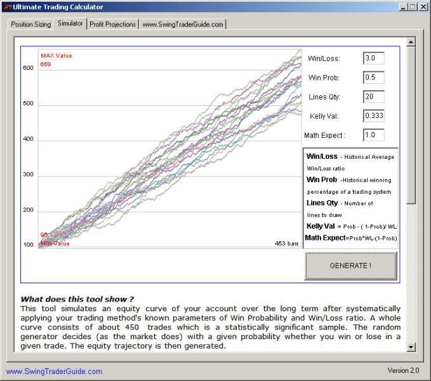The height and width of the screenshot is (381, 431).
Task: Open the Profit Projections tab
Action: coord(112,24)
